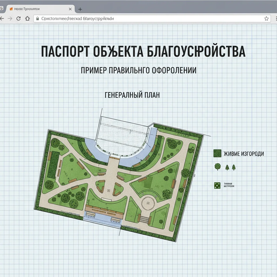The image size is (277, 277).
Task: Close the active browser tab
Action: tap(70, 9)
